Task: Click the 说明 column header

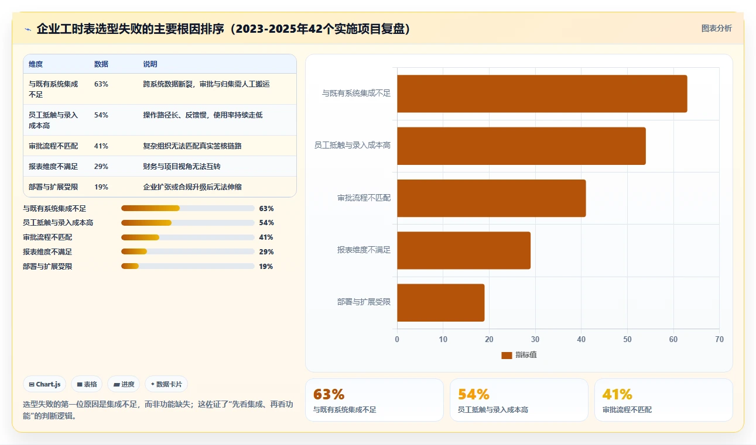Action: 150,64
